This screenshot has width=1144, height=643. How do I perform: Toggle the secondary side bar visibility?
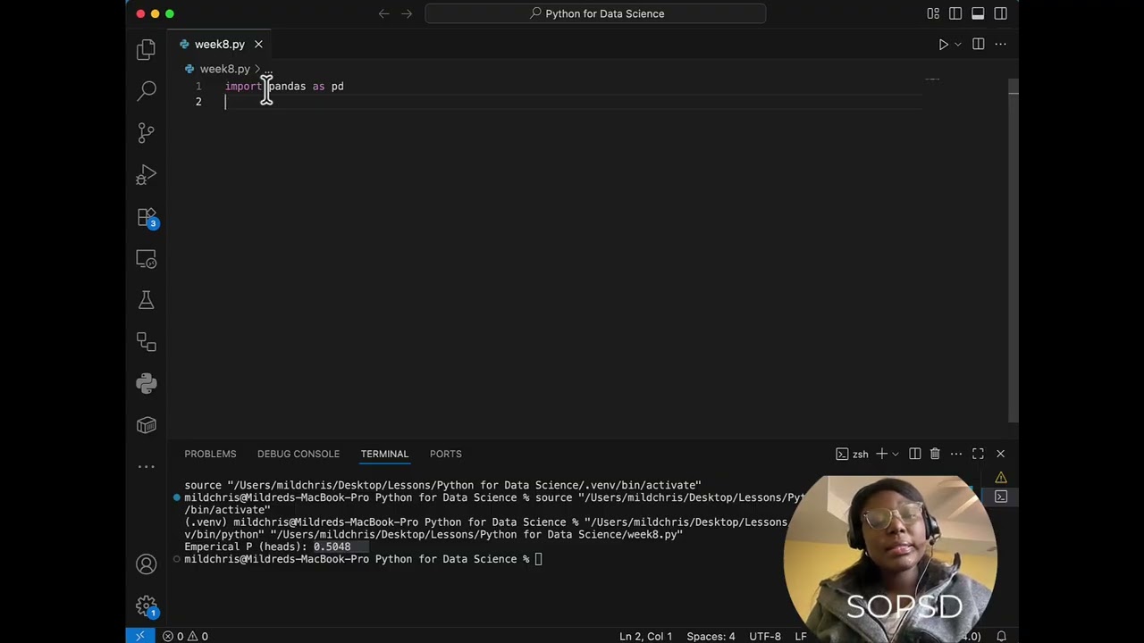pyautogui.click(x=1000, y=13)
